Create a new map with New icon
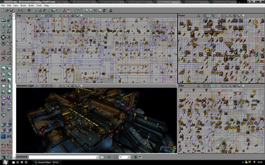265x165 pixels. click(3, 10)
